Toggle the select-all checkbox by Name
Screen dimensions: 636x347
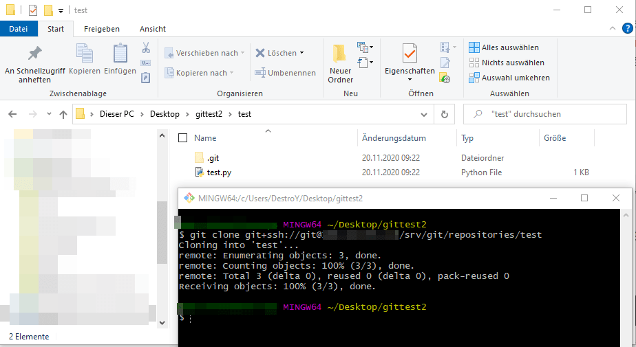pos(183,138)
